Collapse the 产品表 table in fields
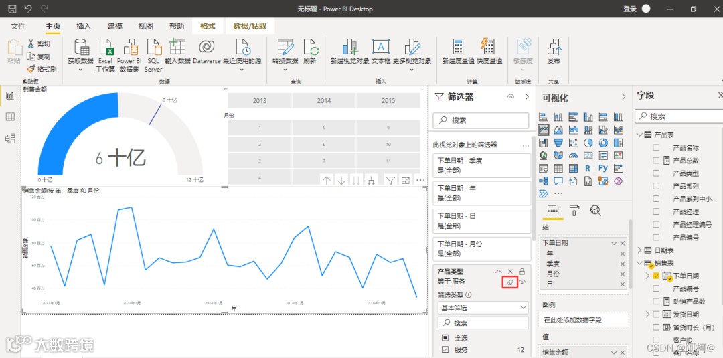Screen dimensions: 723x358 pos(639,135)
